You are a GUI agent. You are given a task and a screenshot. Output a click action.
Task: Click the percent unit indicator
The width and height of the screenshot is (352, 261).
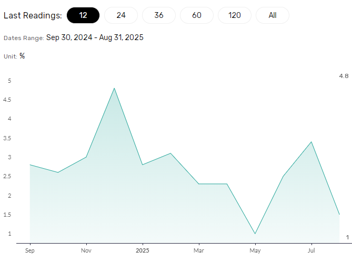click(22, 56)
